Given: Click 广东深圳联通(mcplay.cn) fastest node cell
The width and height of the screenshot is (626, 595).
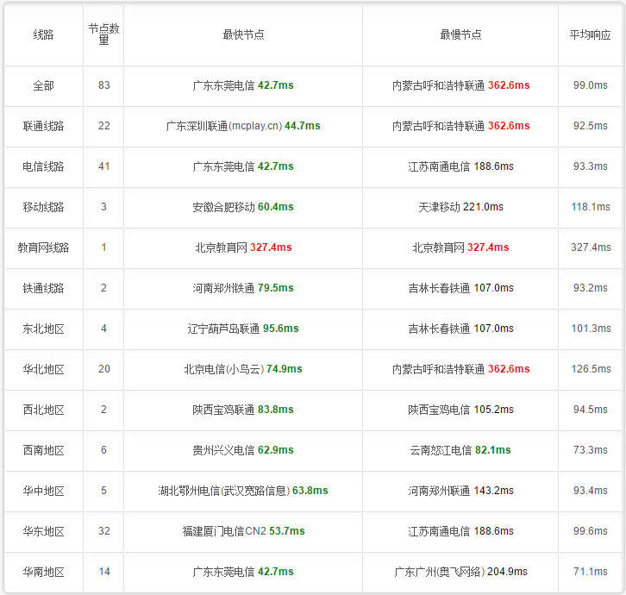Looking at the screenshot, I should (x=243, y=126).
